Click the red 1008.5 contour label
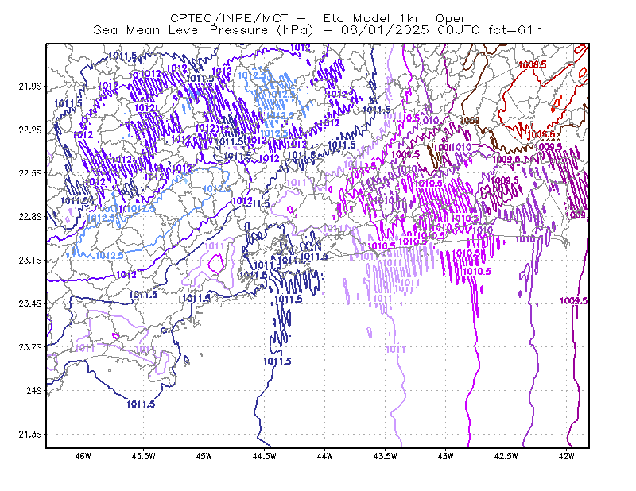636x491 pixels. [x=532, y=64]
